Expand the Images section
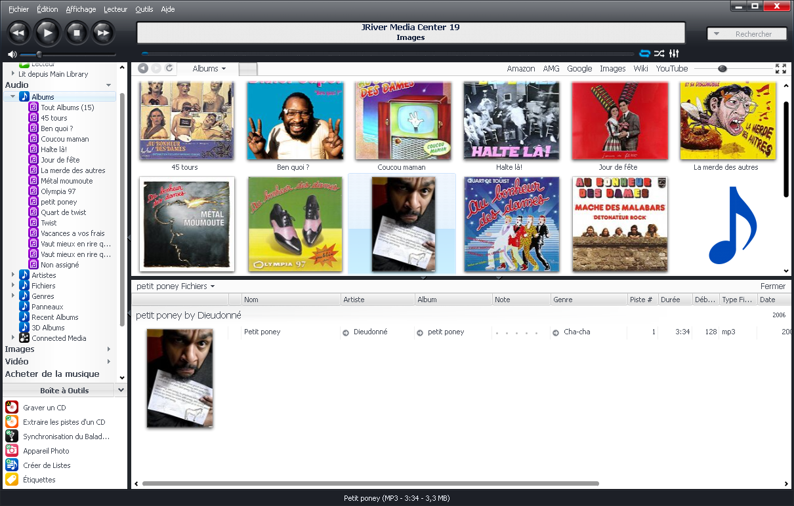794x506 pixels. pyautogui.click(x=109, y=349)
